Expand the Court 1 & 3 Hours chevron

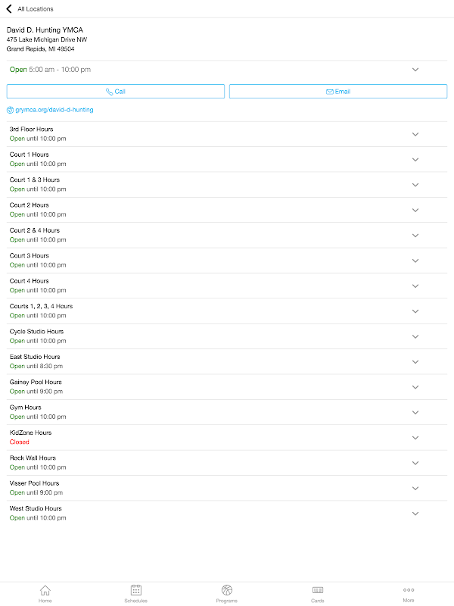click(415, 185)
